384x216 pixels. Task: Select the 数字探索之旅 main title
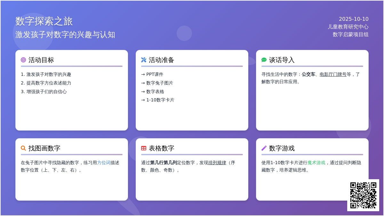(44, 21)
